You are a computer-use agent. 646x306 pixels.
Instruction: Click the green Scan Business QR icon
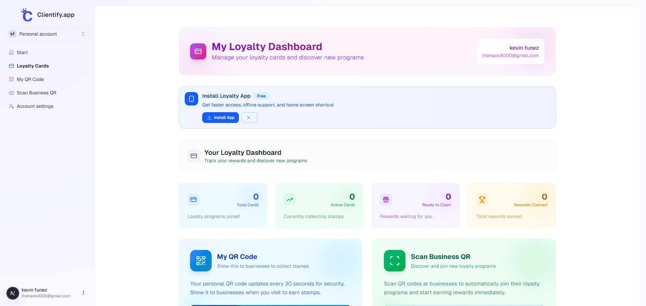[395, 261]
